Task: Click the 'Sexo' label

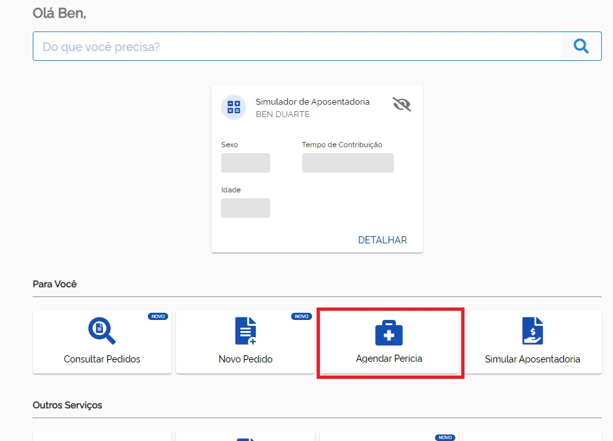Action: (230, 145)
